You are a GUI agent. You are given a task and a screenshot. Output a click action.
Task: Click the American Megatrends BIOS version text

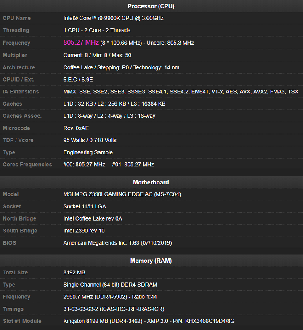[x=118, y=243]
